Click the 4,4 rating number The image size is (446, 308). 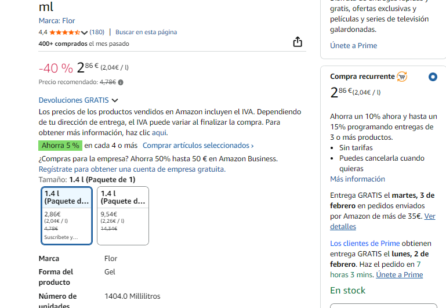43,32
